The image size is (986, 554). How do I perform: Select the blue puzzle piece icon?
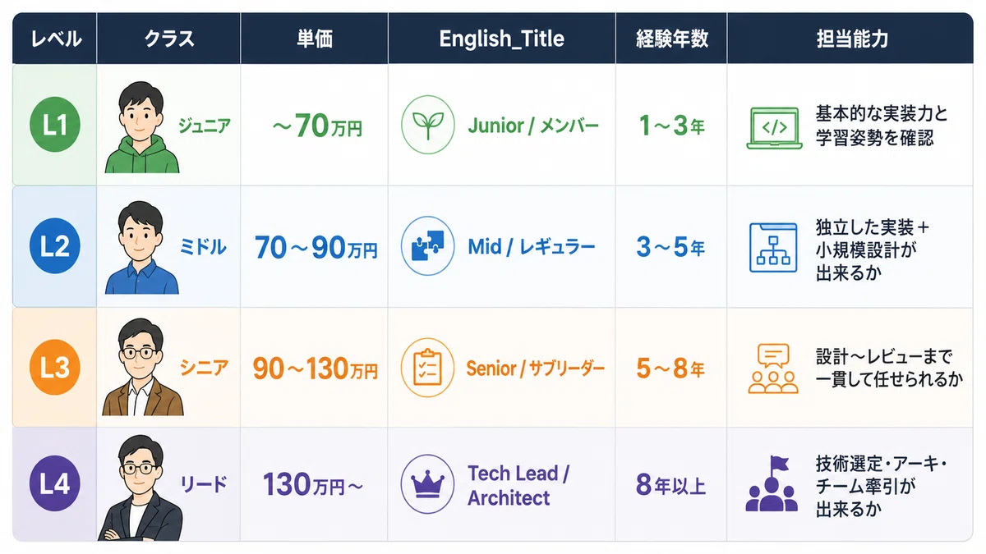pyautogui.click(x=427, y=246)
